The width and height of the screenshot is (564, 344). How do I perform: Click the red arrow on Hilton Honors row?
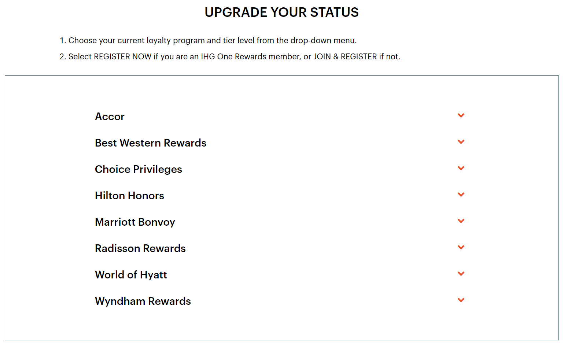click(461, 195)
